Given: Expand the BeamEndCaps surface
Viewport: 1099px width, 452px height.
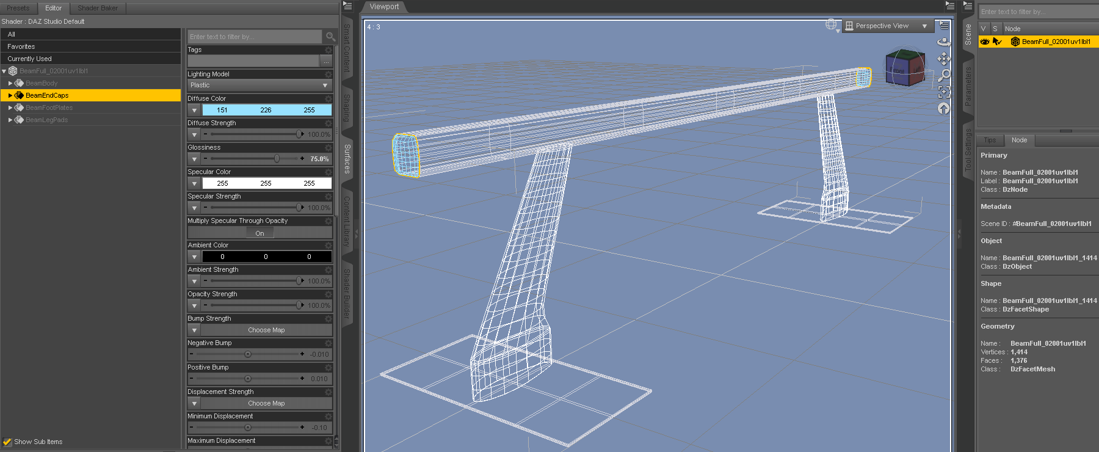Looking at the screenshot, I should click(10, 95).
